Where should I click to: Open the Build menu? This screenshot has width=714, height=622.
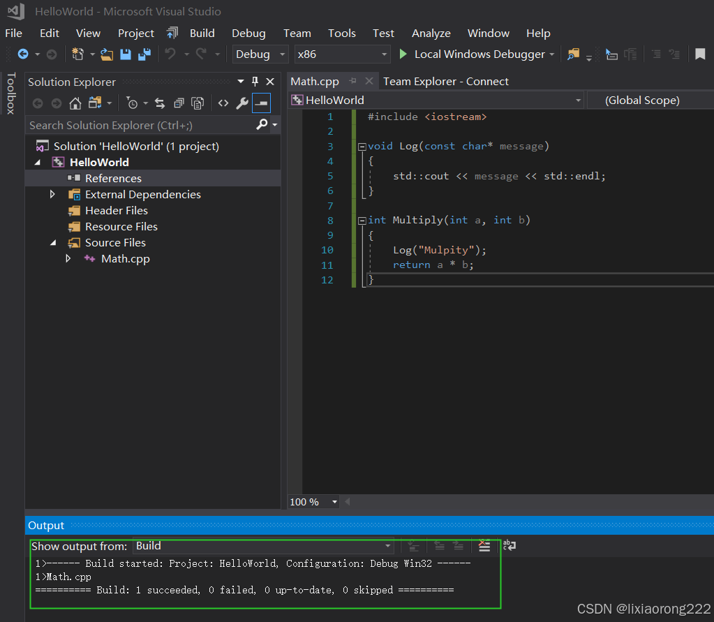(202, 33)
